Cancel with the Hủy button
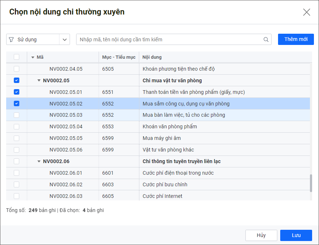This screenshot has height=245, width=319. click(x=261, y=235)
